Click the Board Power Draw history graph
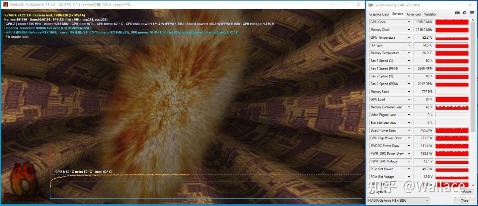 (x=452, y=130)
